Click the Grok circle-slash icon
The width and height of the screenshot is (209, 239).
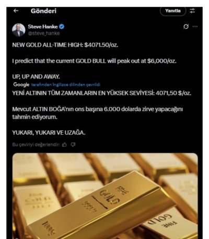pyautogui.click(x=186, y=27)
